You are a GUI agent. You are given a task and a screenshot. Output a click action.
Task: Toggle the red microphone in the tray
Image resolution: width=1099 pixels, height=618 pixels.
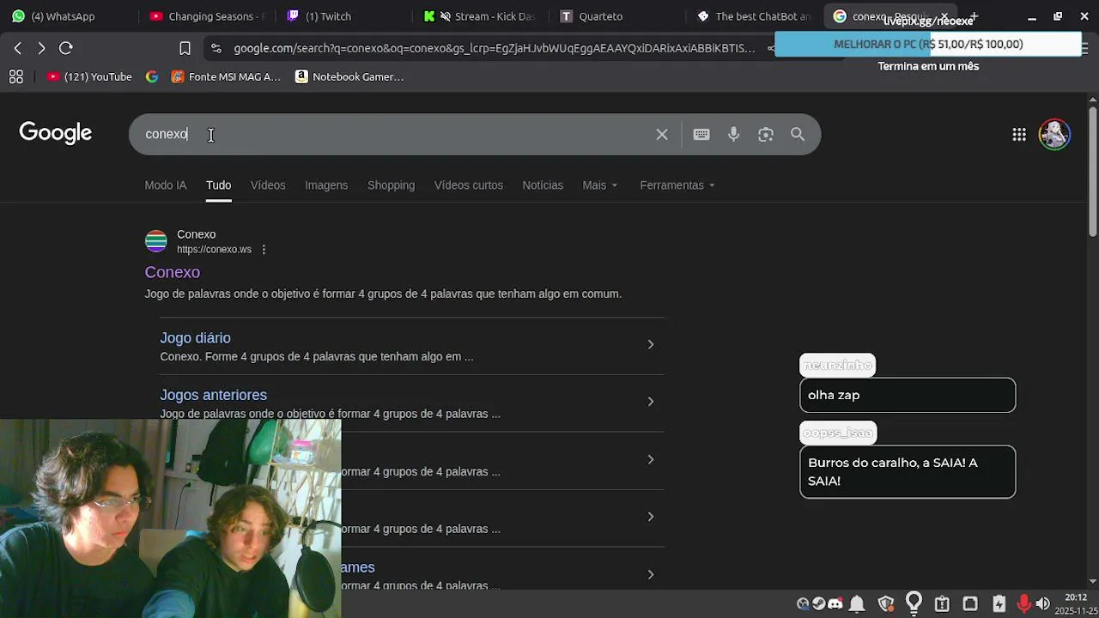1023,603
